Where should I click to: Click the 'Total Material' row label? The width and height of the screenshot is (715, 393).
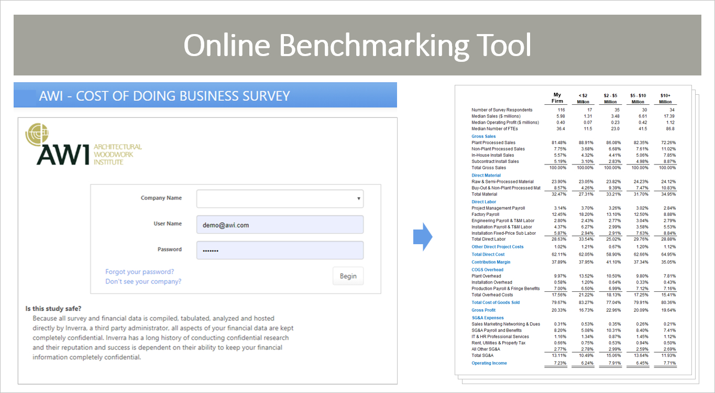[x=484, y=194]
